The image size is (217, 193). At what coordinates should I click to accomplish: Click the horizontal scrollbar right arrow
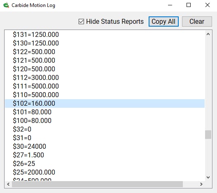[x=201, y=184]
